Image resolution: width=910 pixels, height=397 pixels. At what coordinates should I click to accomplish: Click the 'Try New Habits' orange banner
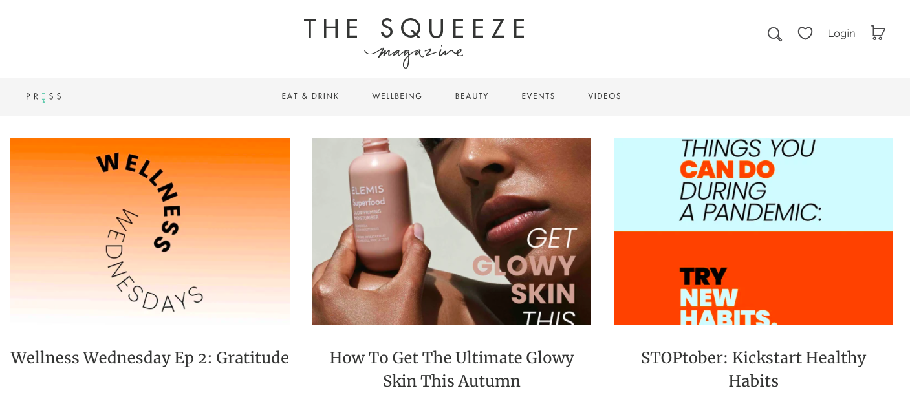tap(753, 278)
